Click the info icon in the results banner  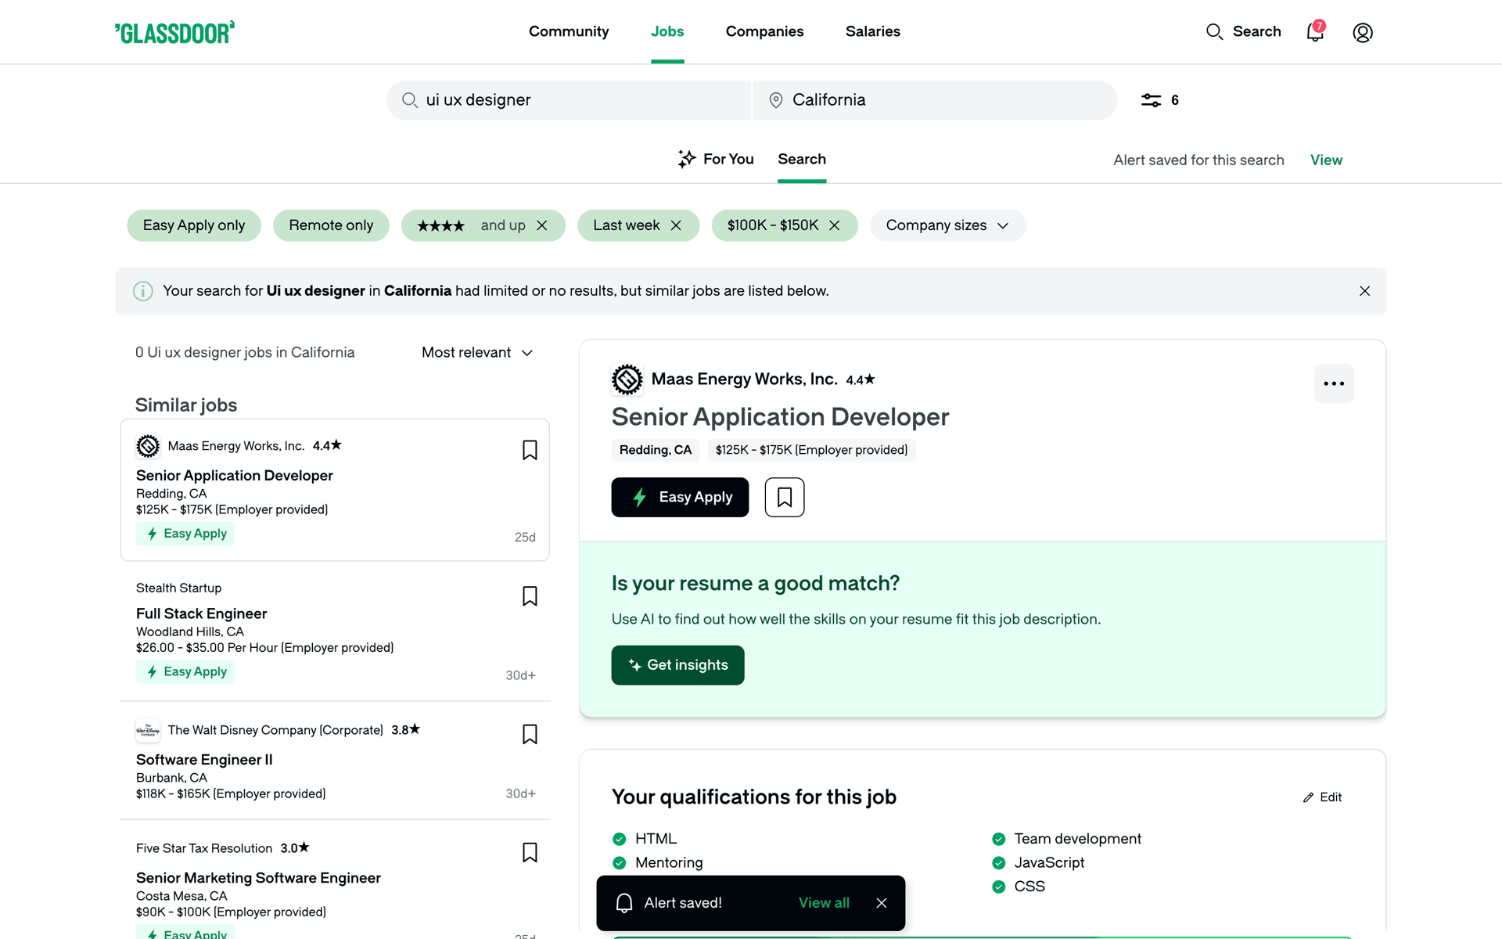(143, 291)
